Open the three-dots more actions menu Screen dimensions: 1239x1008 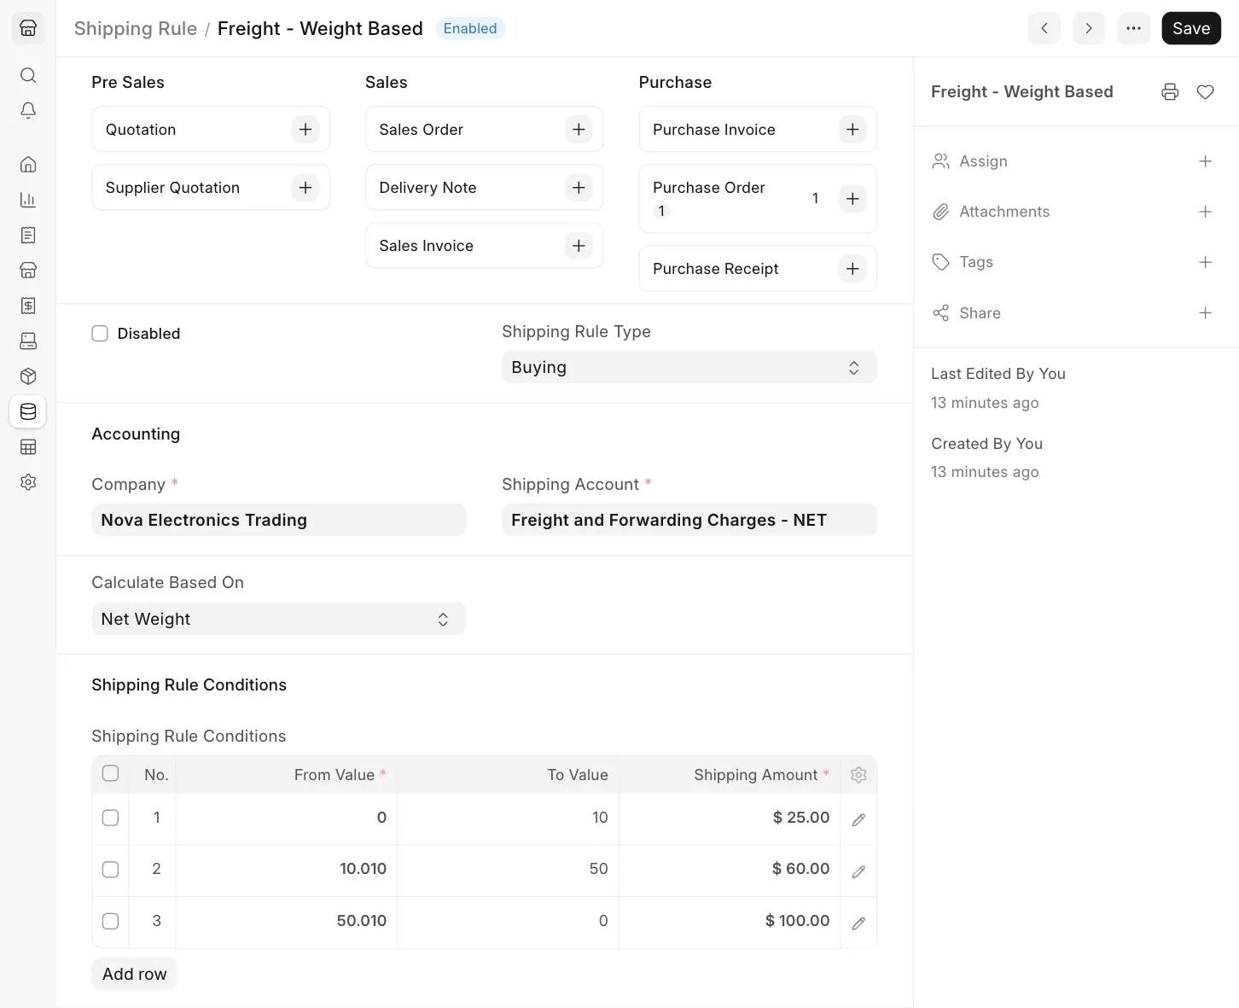click(1133, 28)
